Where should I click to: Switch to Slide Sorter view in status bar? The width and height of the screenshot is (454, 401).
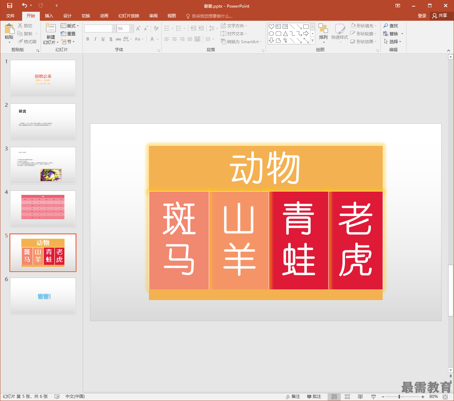[347, 397]
